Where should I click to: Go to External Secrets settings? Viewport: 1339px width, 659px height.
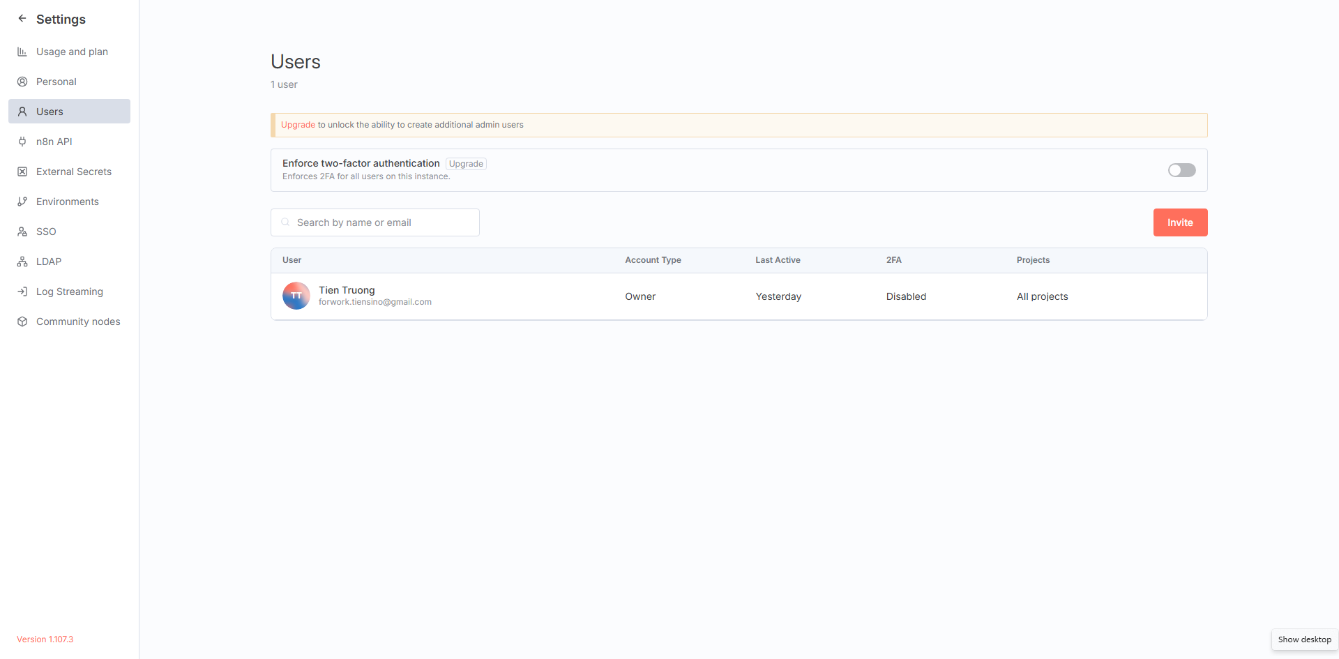tap(69, 172)
